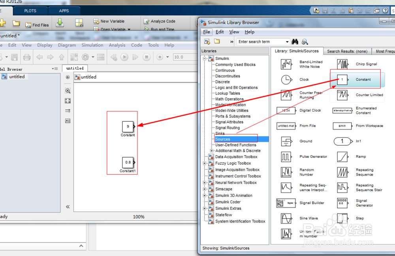395x256 pixels.
Task: Expand Additional Math & Discrete node
Action: (212, 151)
